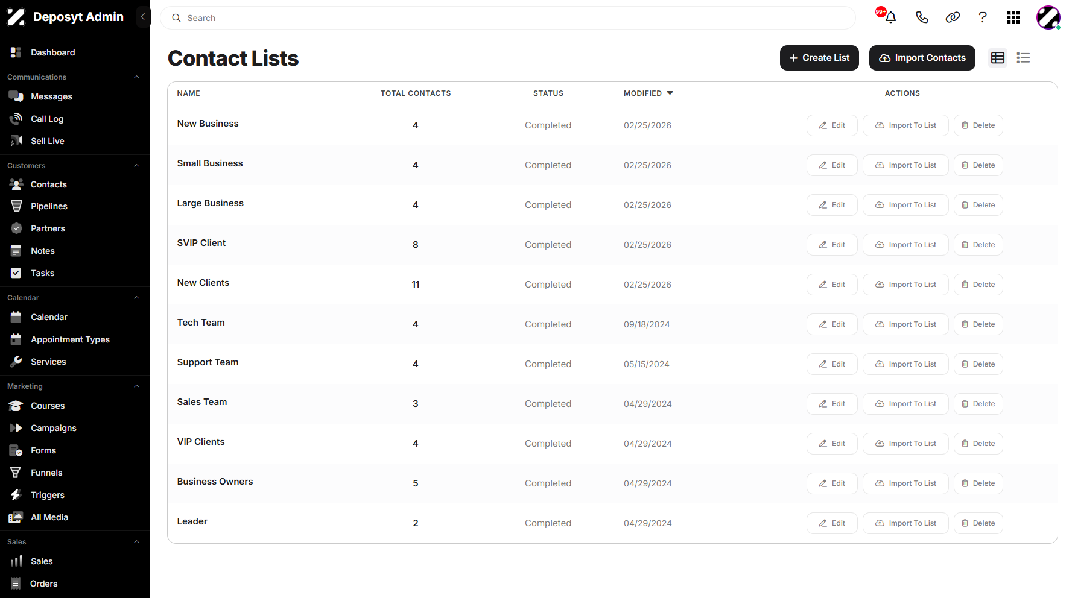Sort by Modified column arrow
Screen dimensions: 1075x598
670,93
